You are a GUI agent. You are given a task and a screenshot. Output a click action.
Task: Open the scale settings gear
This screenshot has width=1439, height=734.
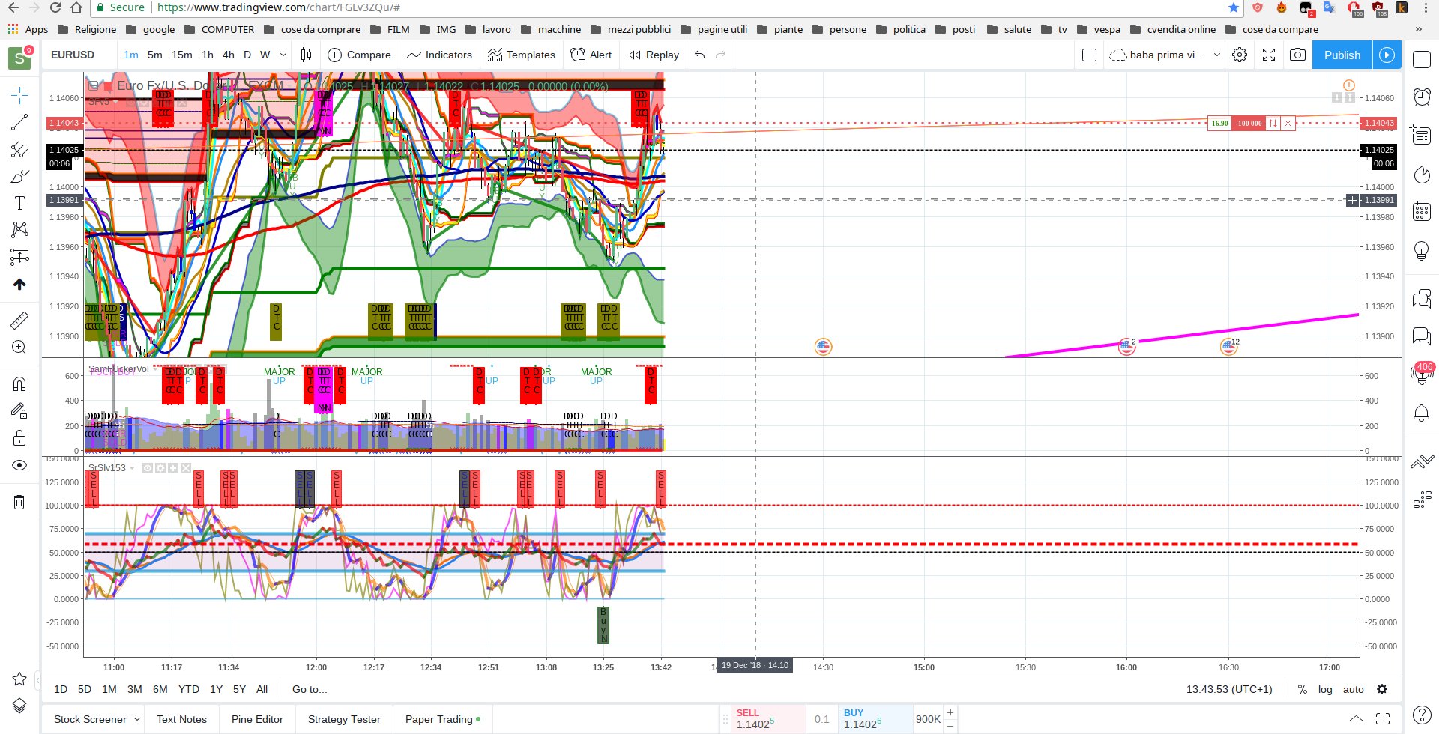tap(1382, 689)
